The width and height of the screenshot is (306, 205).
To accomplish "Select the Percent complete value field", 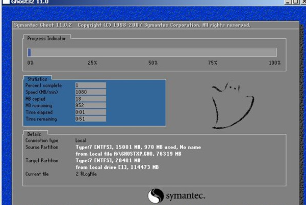I will pos(91,85).
